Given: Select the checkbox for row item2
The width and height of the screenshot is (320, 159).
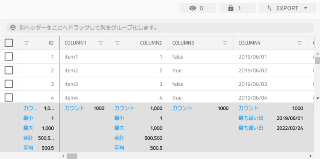Looking at the screenshot, I should [x=9, y=70].
